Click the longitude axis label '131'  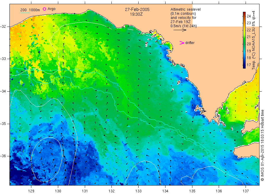[x=85, y=191]
